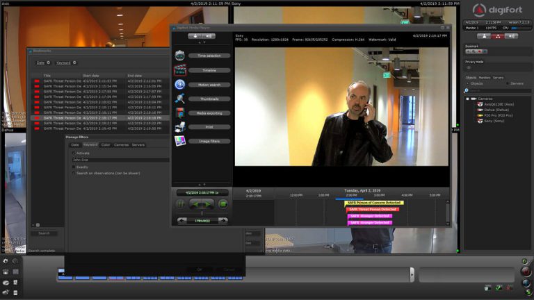
Task: Switch to the Color filter tab
Action: (x=106, y=145)
